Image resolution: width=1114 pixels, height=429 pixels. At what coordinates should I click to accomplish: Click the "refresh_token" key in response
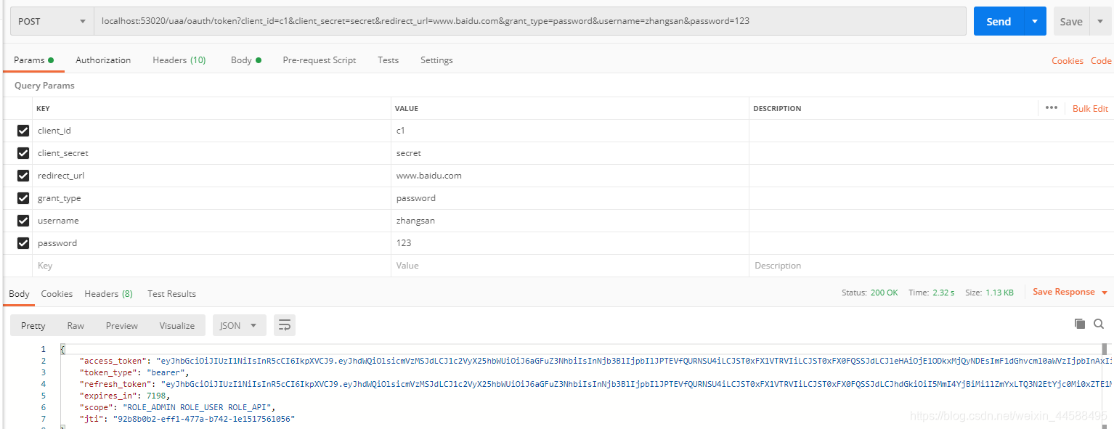[x=113, y=384]
